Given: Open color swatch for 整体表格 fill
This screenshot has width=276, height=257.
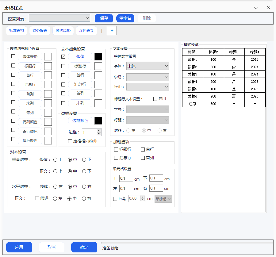Looking at the screenshot, I should click(48, 57).
